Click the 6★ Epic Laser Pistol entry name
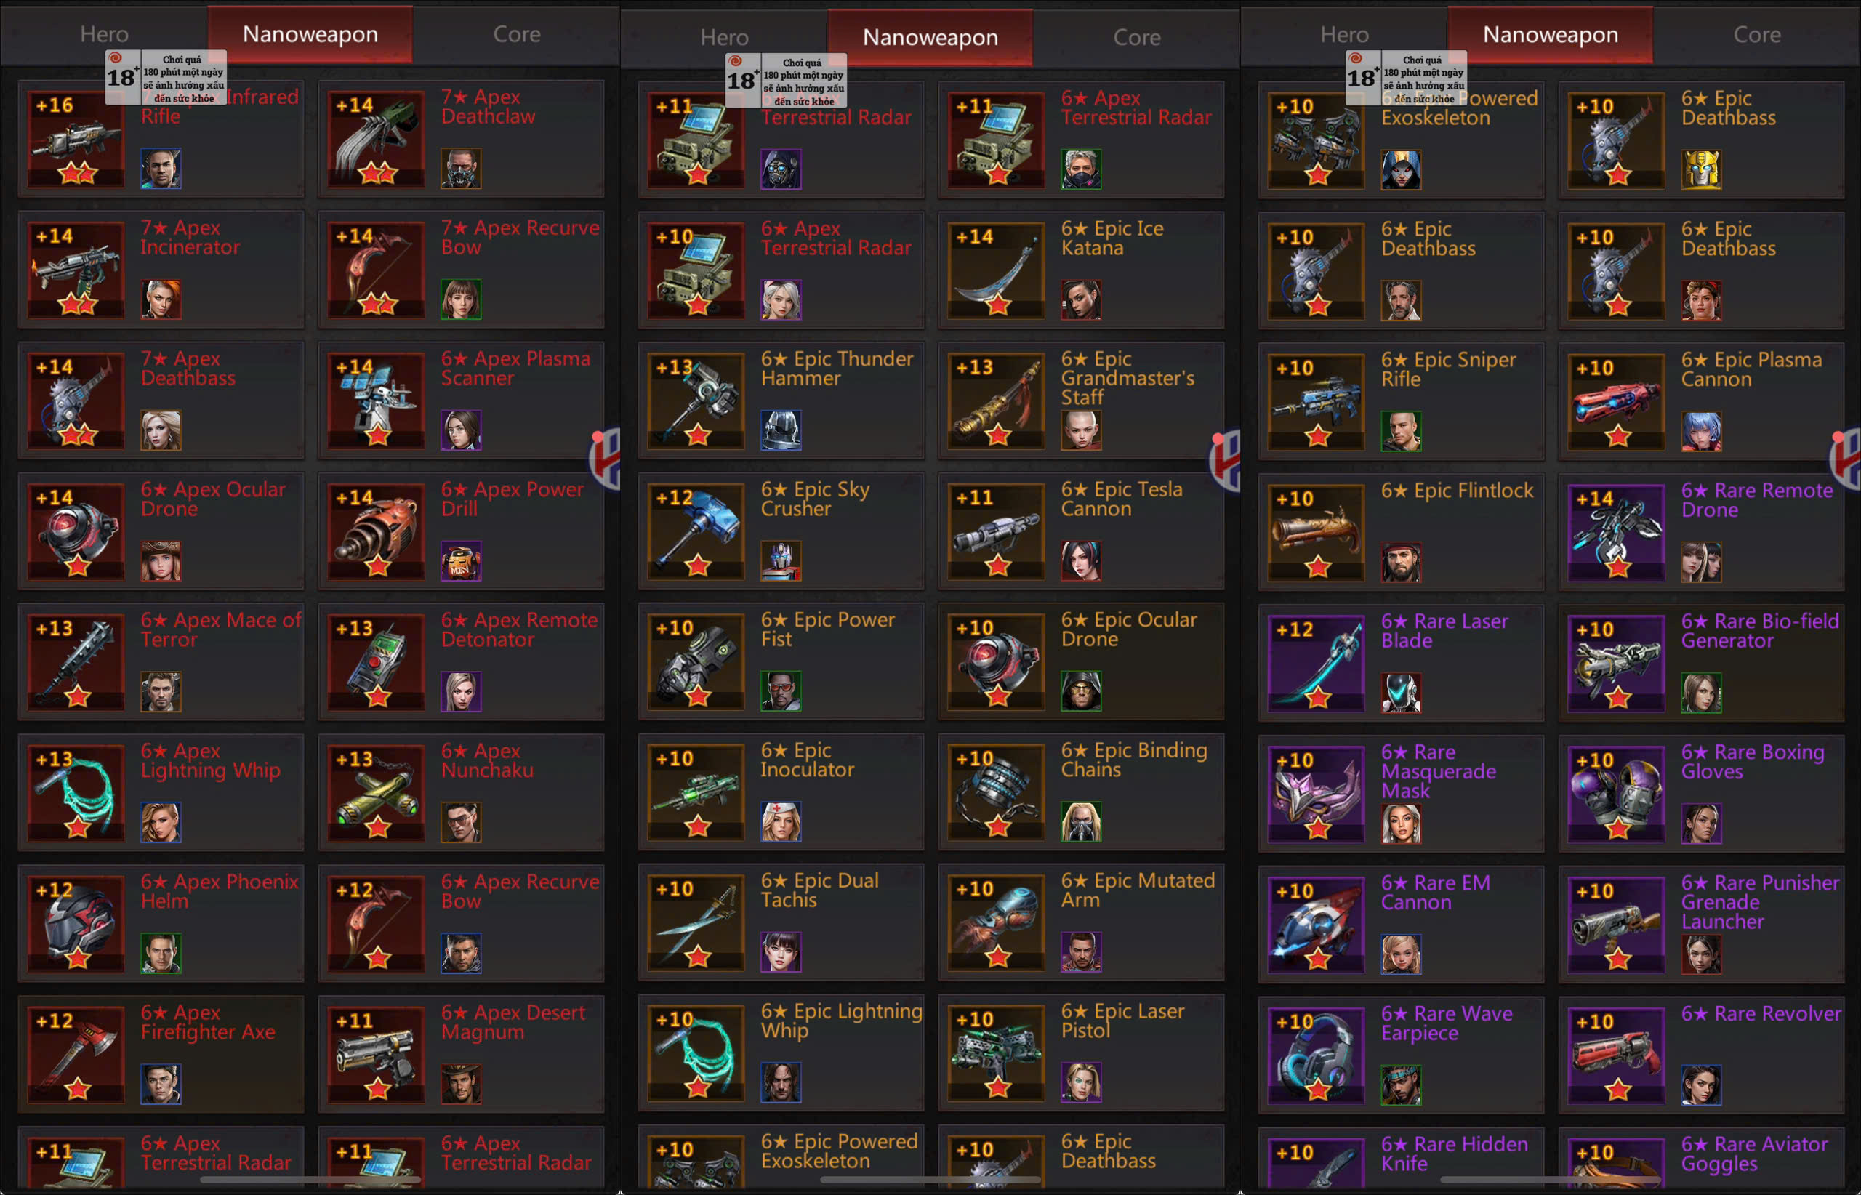Image resolution: width=1861 pixels, height=1195 pixels. point(1123,1021)
